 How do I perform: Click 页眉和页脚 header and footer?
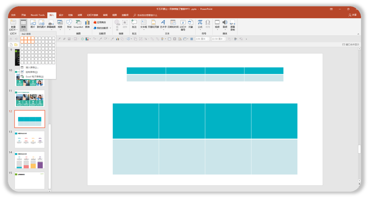153,24
